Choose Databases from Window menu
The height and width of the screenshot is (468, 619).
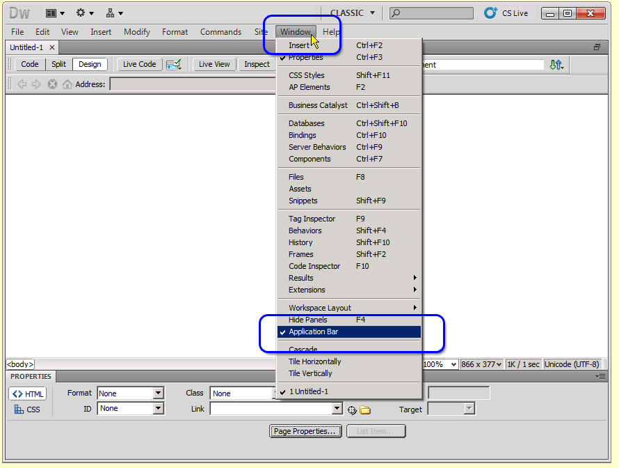pos(349,123)
